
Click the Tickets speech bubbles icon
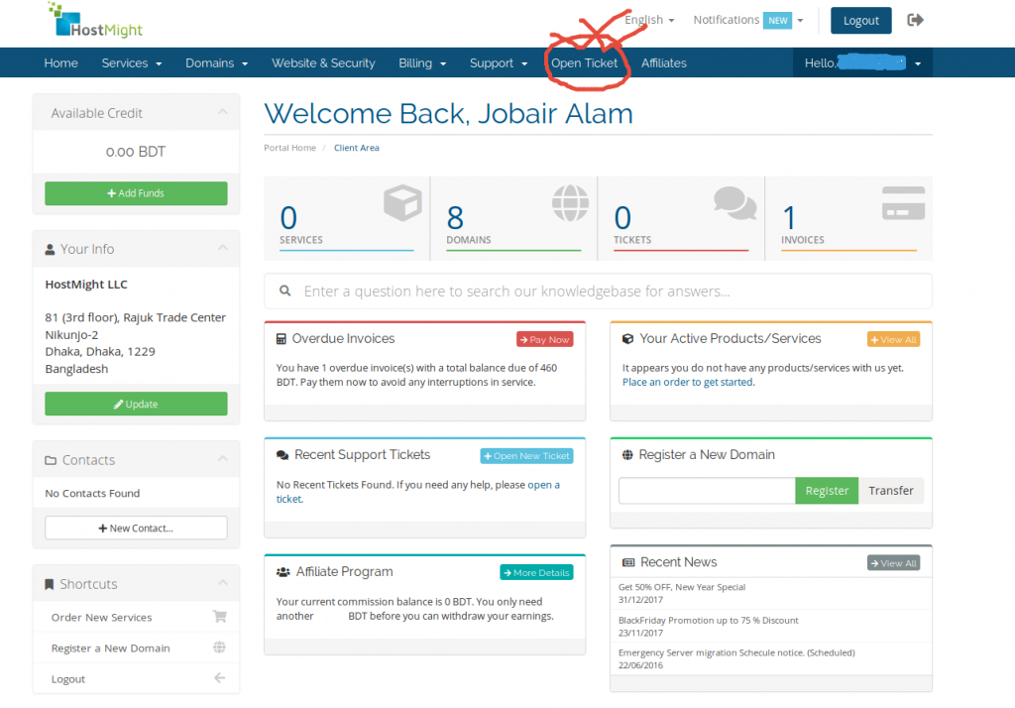point(734,202)
